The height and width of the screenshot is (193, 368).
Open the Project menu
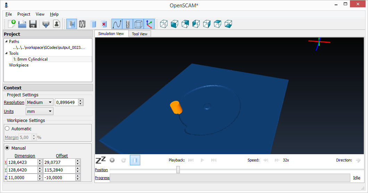tap(24, 14)
